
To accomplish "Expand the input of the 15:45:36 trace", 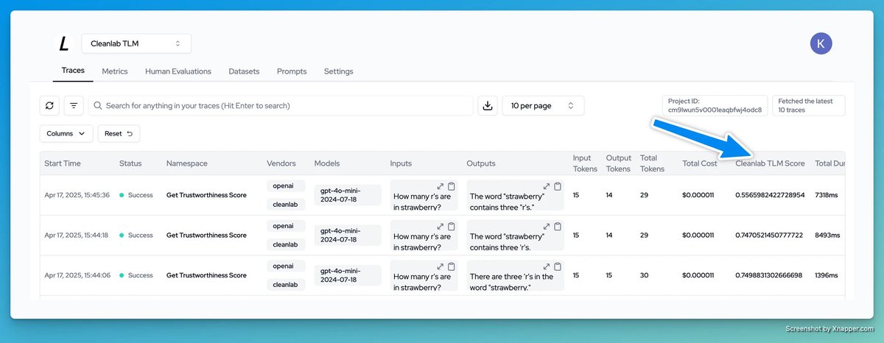I will click(441, 186).
